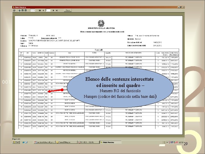Click the printer icon in the toolbar
Image resolution: width=205 pixels, height=154 pixels.
pos(14,10)
